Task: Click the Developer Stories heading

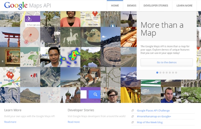Action: (81, 110)
